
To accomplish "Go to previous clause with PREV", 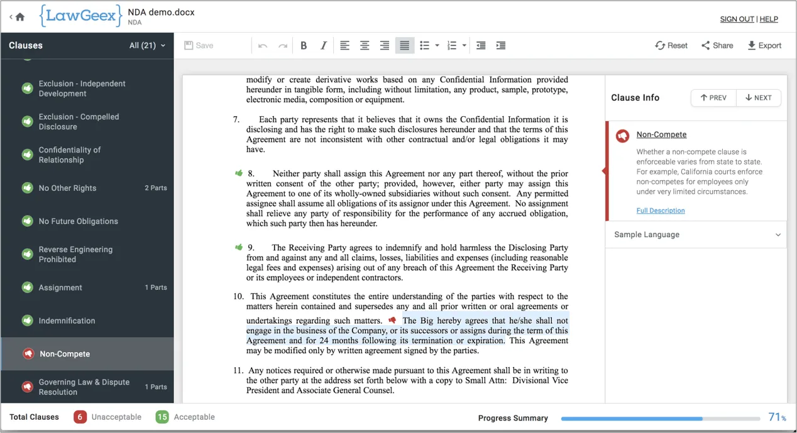I will pos(713,98).
